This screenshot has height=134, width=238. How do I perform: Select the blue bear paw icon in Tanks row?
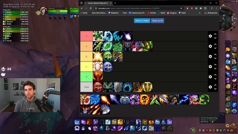128,87
